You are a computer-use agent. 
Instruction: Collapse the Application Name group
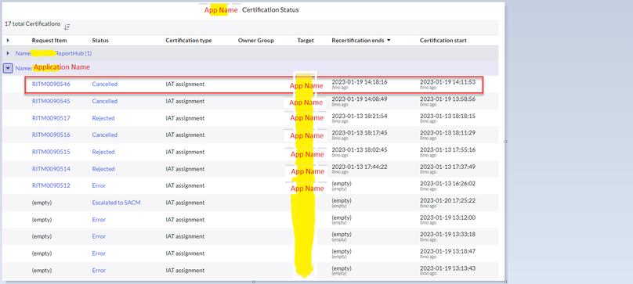point(8,68)
